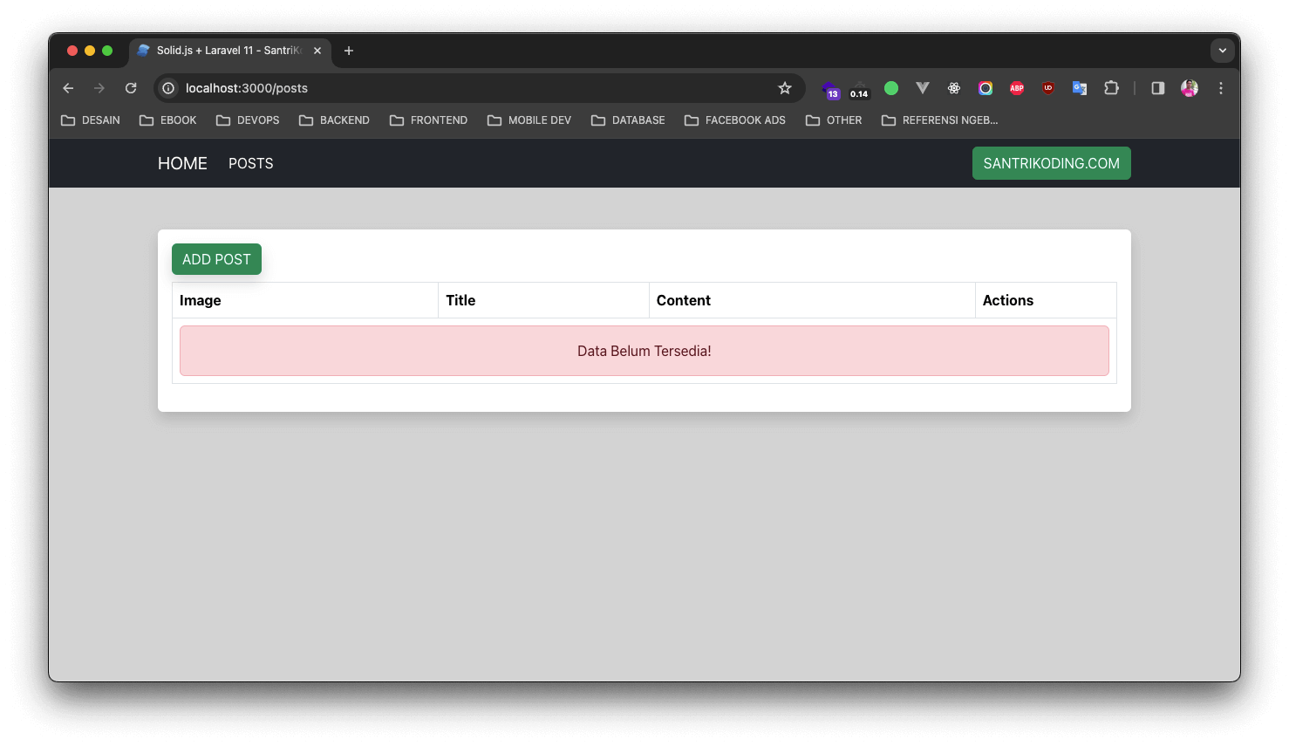Open the DATABASE bookmarks folder
Screen dimensions: 1289x746
(628, 120)
